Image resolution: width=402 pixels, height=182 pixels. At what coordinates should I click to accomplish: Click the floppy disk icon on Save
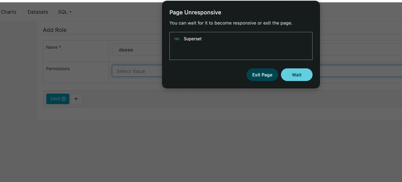64,99
